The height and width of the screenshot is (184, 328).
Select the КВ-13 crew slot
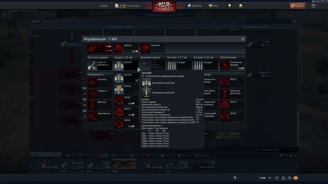pos(125,165)
